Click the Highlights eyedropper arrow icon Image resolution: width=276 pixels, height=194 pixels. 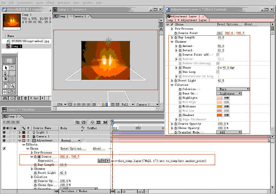(x=226, y=98)
